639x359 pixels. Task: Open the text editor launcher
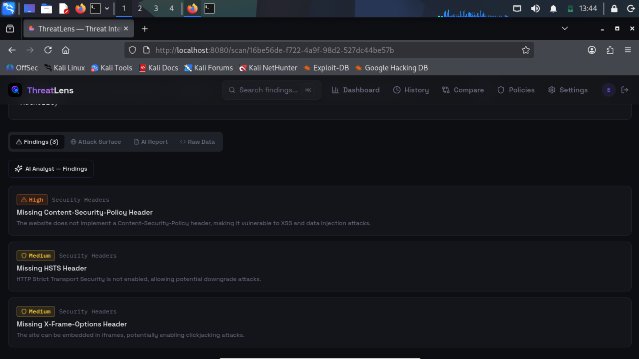(x=63, y=8)
